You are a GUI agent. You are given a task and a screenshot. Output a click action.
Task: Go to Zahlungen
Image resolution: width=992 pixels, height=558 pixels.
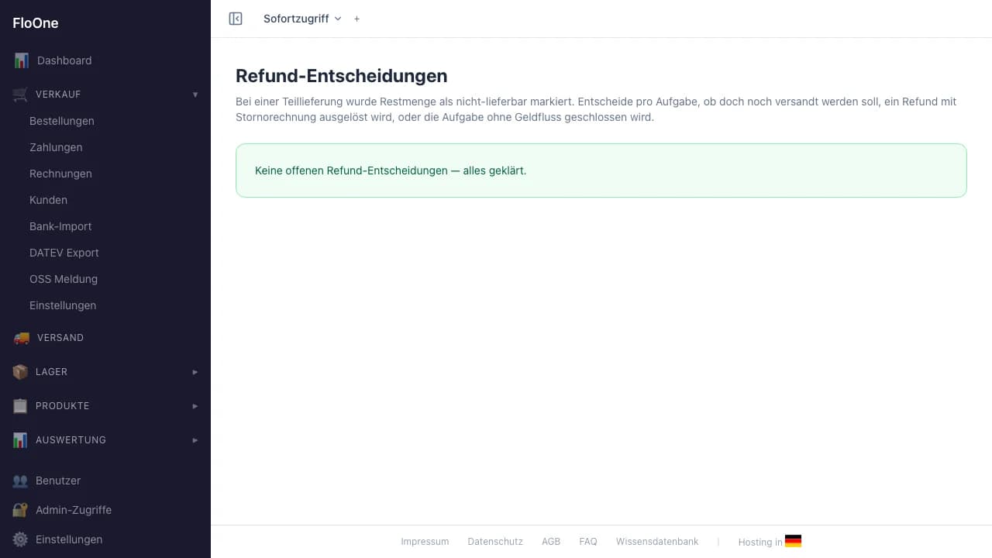coord(56,147)
